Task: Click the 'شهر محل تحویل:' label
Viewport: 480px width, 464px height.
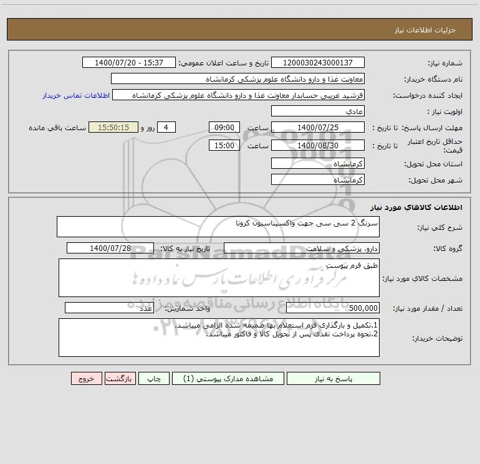Action: (436, 180)
